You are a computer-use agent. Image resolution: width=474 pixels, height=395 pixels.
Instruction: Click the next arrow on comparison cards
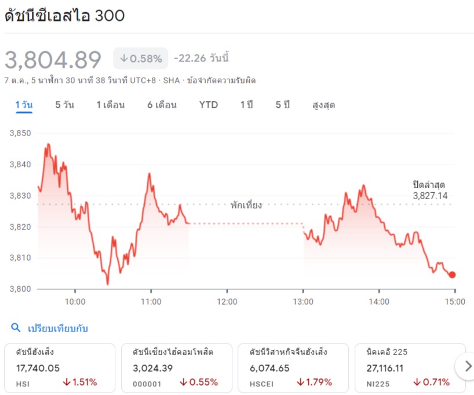465,366
